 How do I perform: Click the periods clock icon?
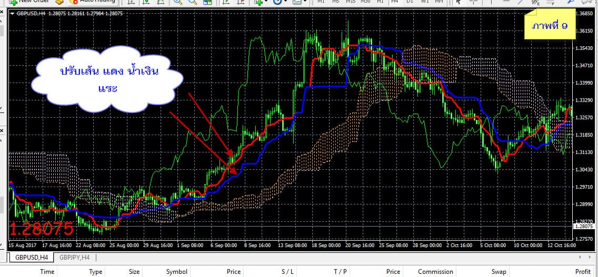pyautogui.click(x=277, y=2)
